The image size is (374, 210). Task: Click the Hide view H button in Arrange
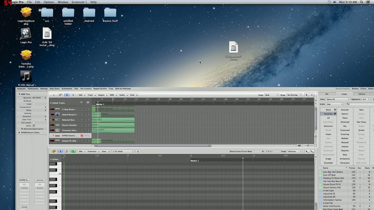point(73,95)
